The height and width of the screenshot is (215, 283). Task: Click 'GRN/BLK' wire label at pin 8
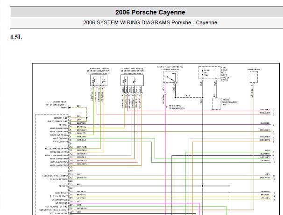coord(82,140)
